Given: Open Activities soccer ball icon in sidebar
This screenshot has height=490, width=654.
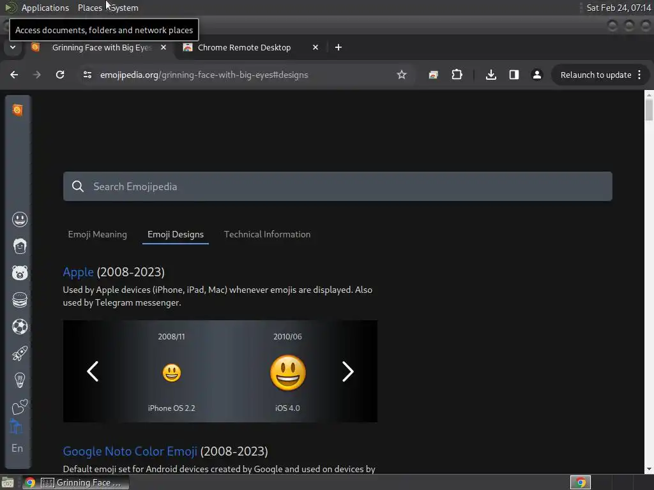Looking at the screenshot, I should click(20, 327).
